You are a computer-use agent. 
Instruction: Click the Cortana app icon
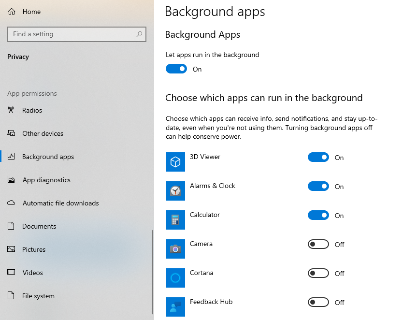175,278
